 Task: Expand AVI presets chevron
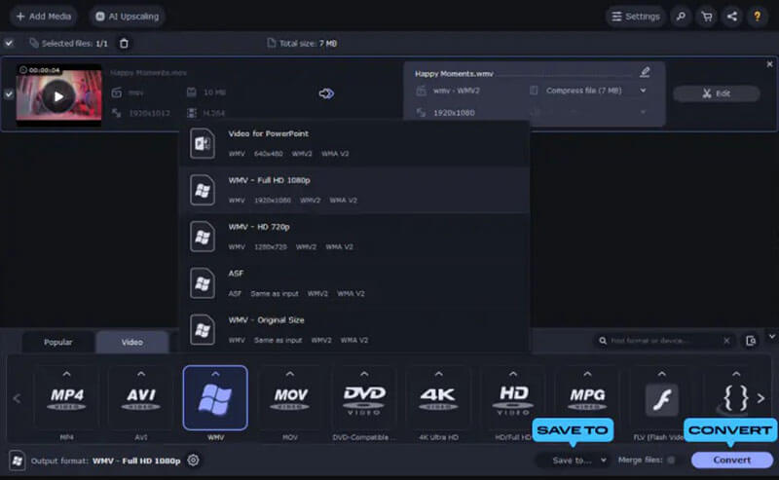(141, 374)
